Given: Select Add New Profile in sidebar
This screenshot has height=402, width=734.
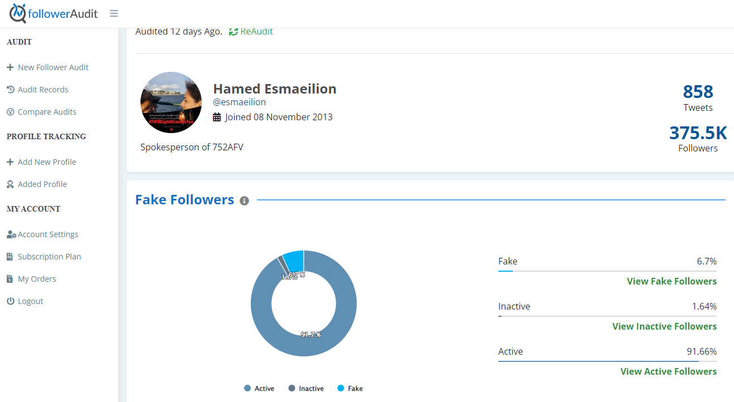Looking at the screenshot, I should (x=47, y=162).
